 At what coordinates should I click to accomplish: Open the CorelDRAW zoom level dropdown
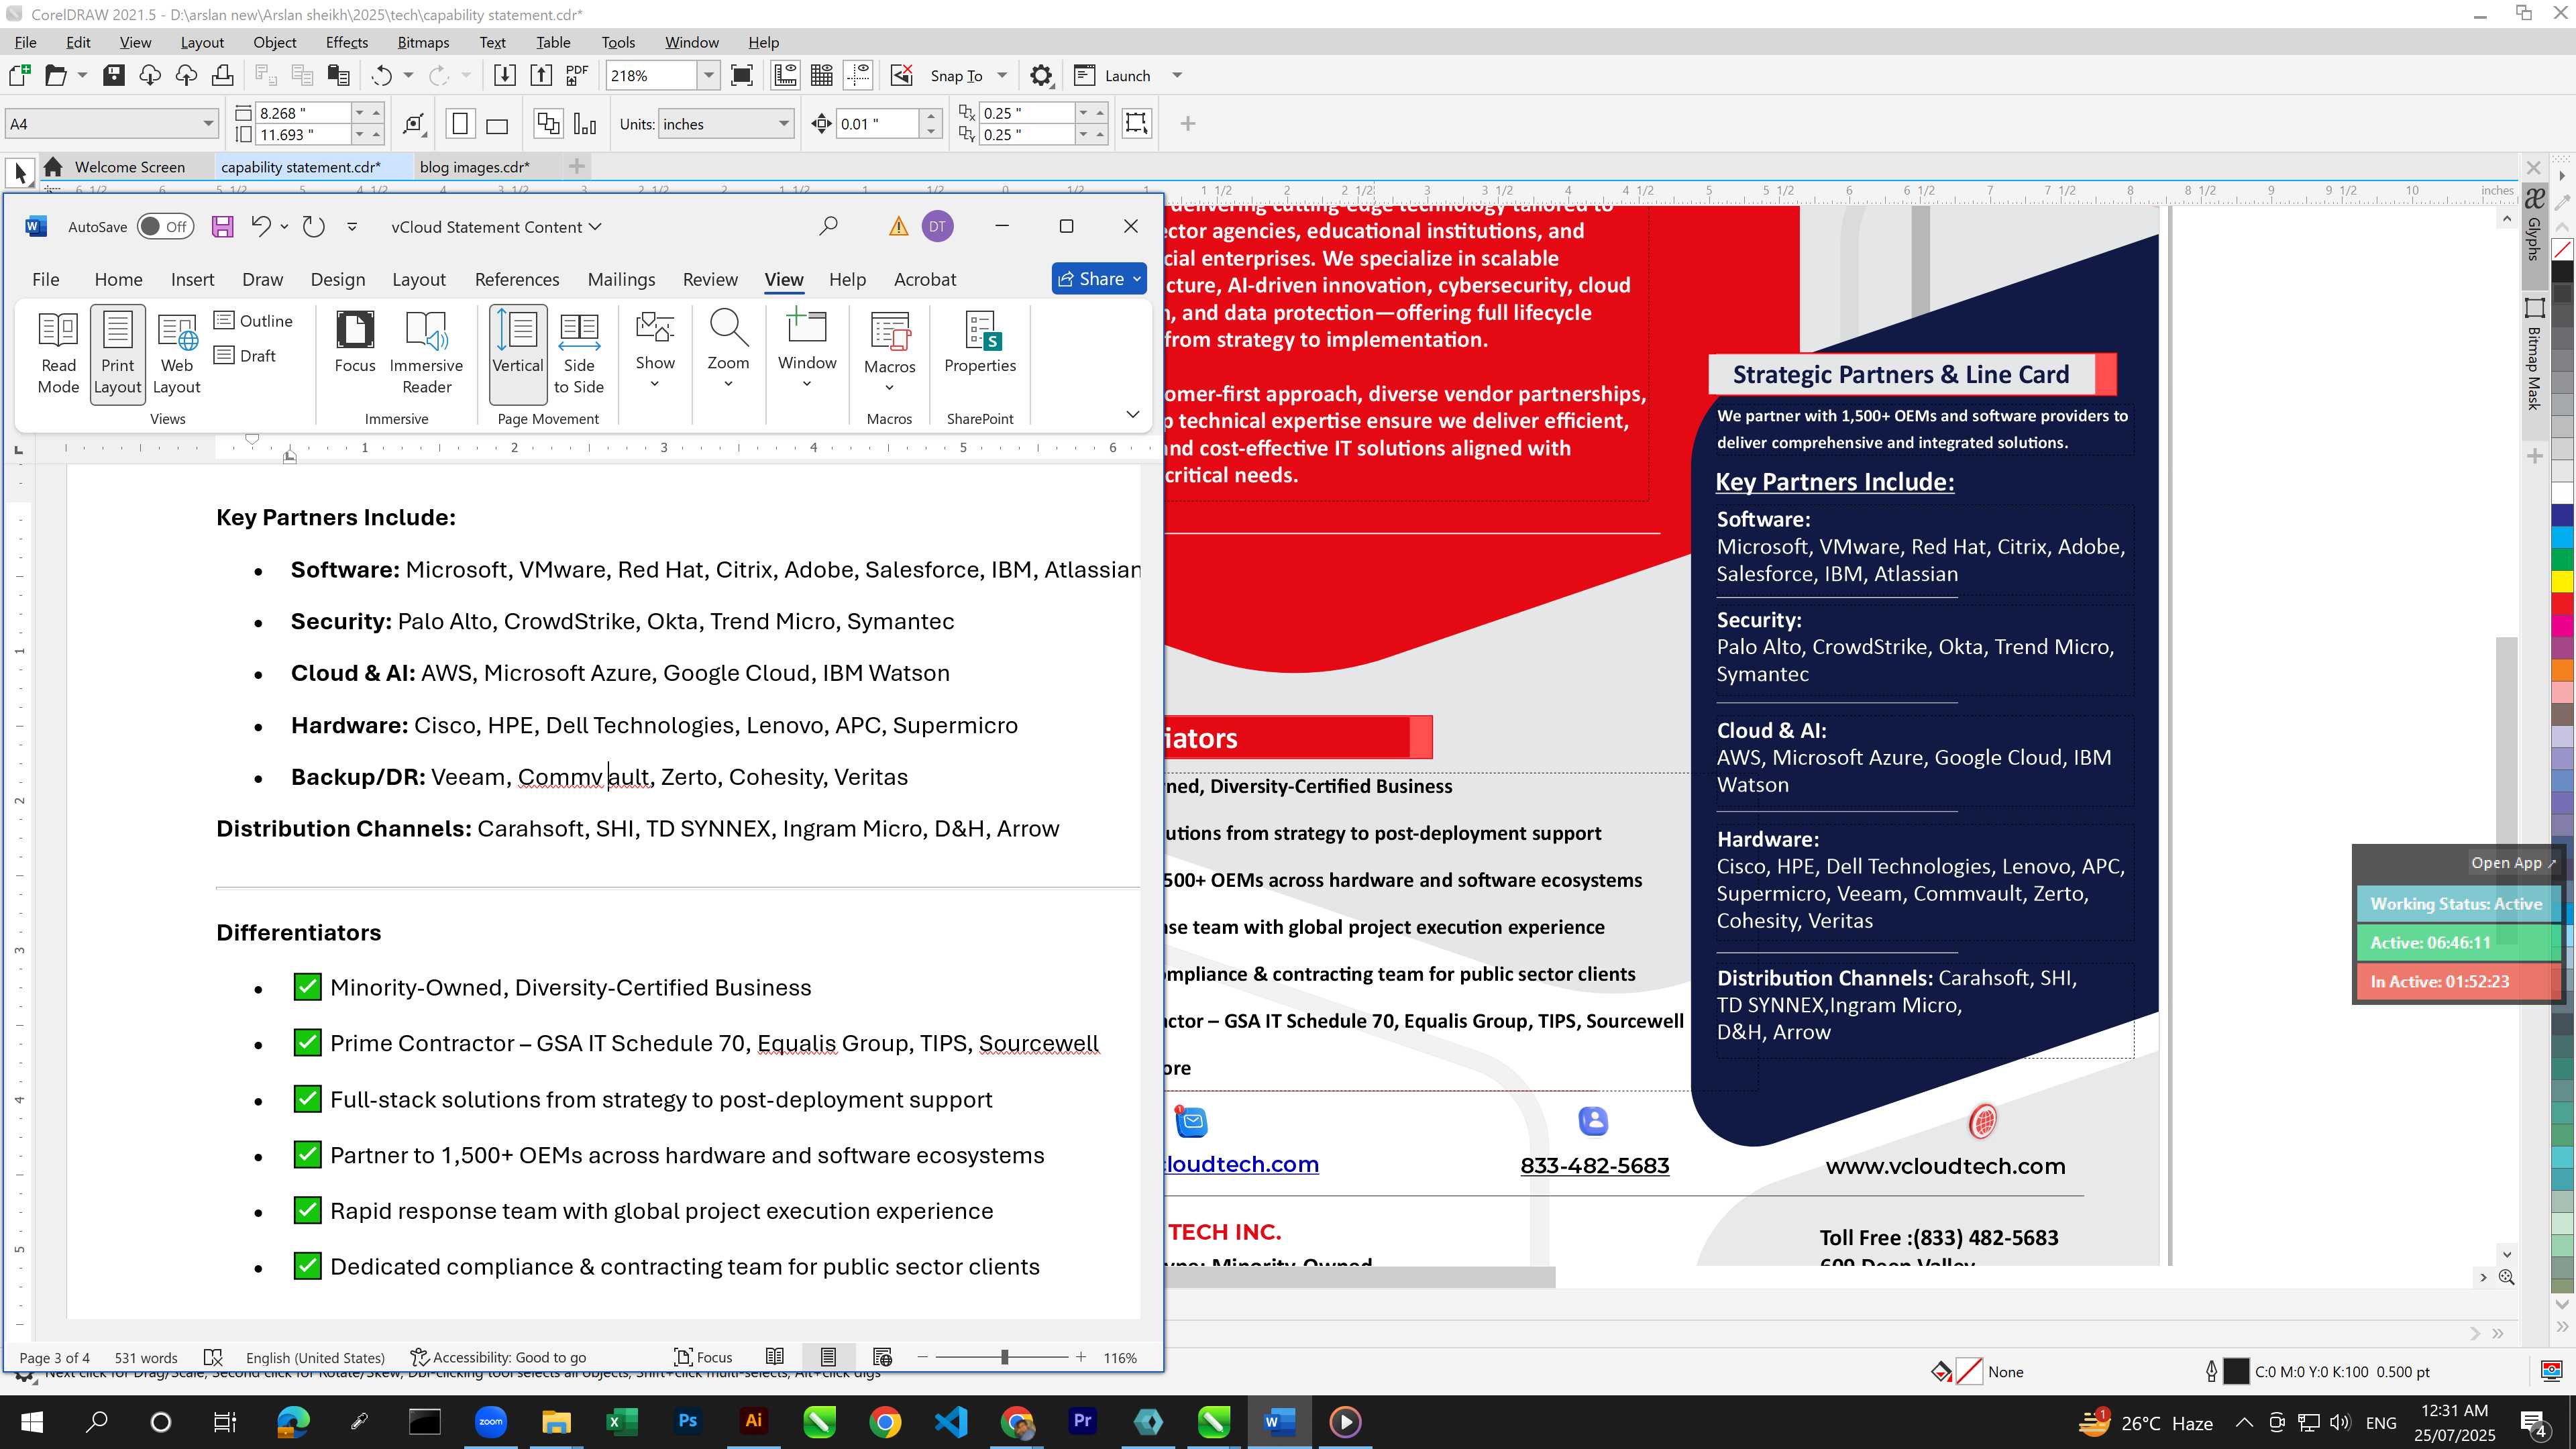[709, 75]
